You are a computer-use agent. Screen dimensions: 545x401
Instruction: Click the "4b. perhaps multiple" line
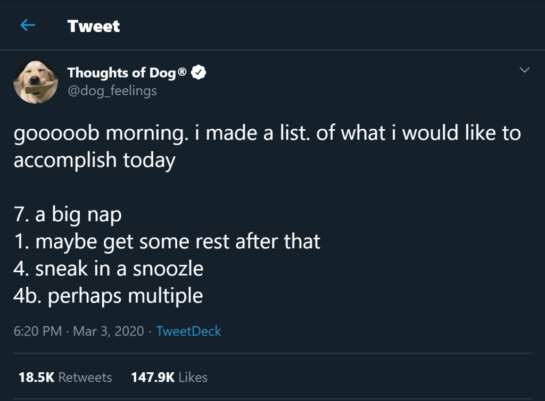pos(108,295)
